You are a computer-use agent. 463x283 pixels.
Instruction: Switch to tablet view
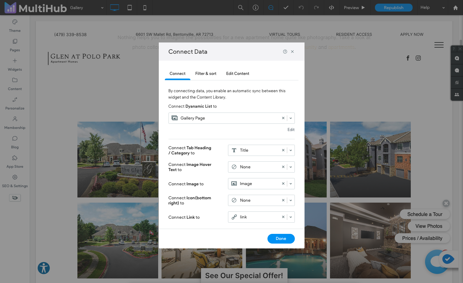pyautogui.click(x=130, y=8)
